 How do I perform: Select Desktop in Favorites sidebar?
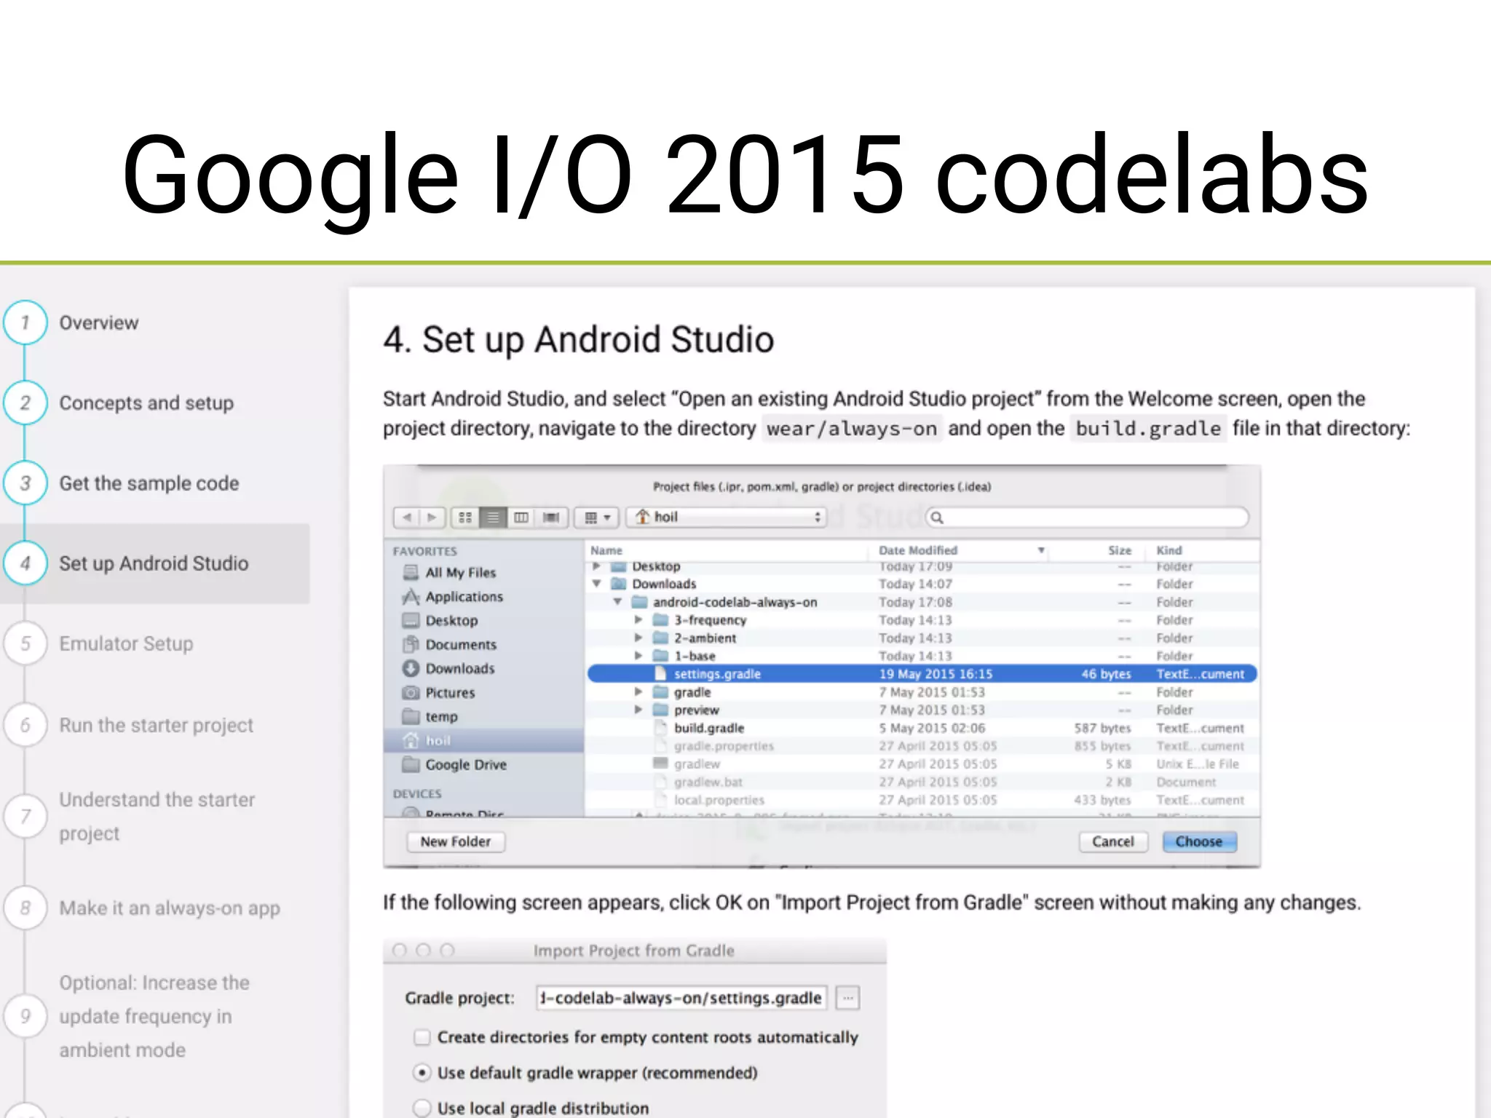(440, 620)
